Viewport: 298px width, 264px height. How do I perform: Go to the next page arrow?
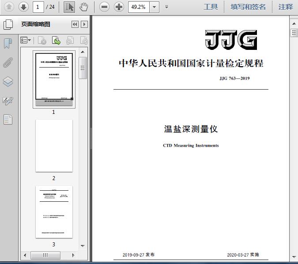[23, 7]
